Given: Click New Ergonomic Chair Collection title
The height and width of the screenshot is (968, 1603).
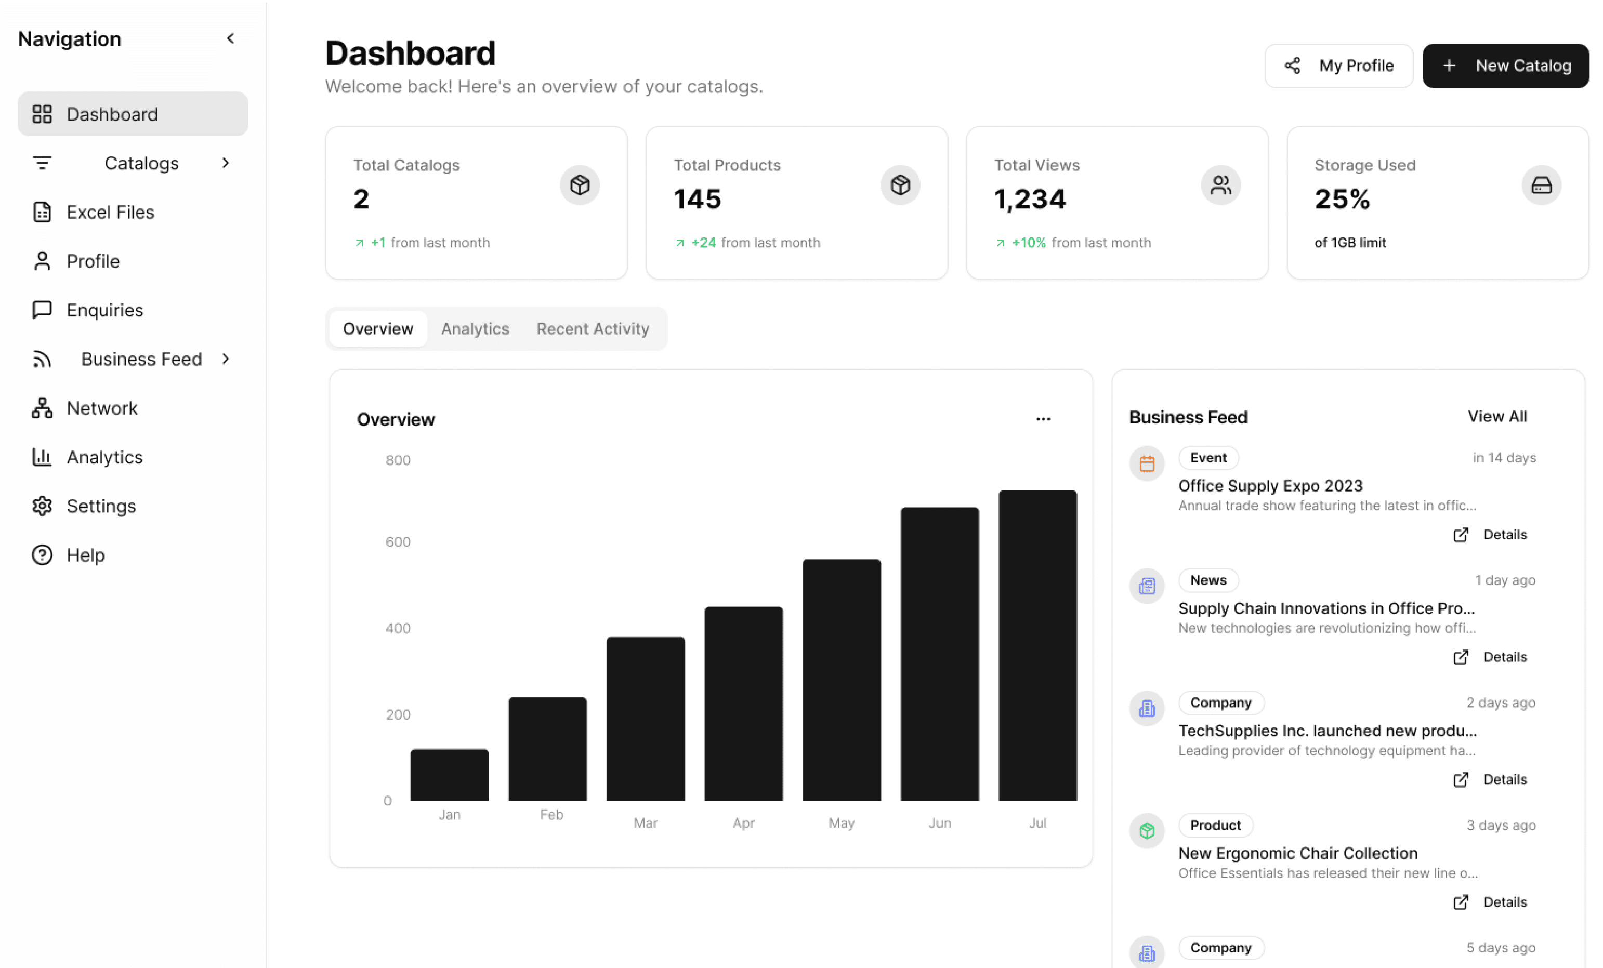Looking at the screenshot, I should click(x=1297, y=853).
